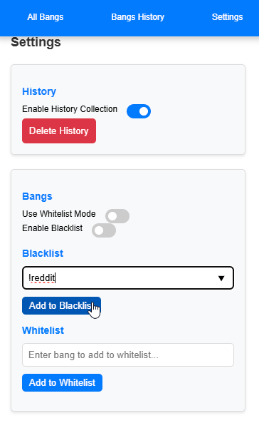Click the Add to Whitelist button
This screenshot has height=423, width=259.
[x=62, y=382]
